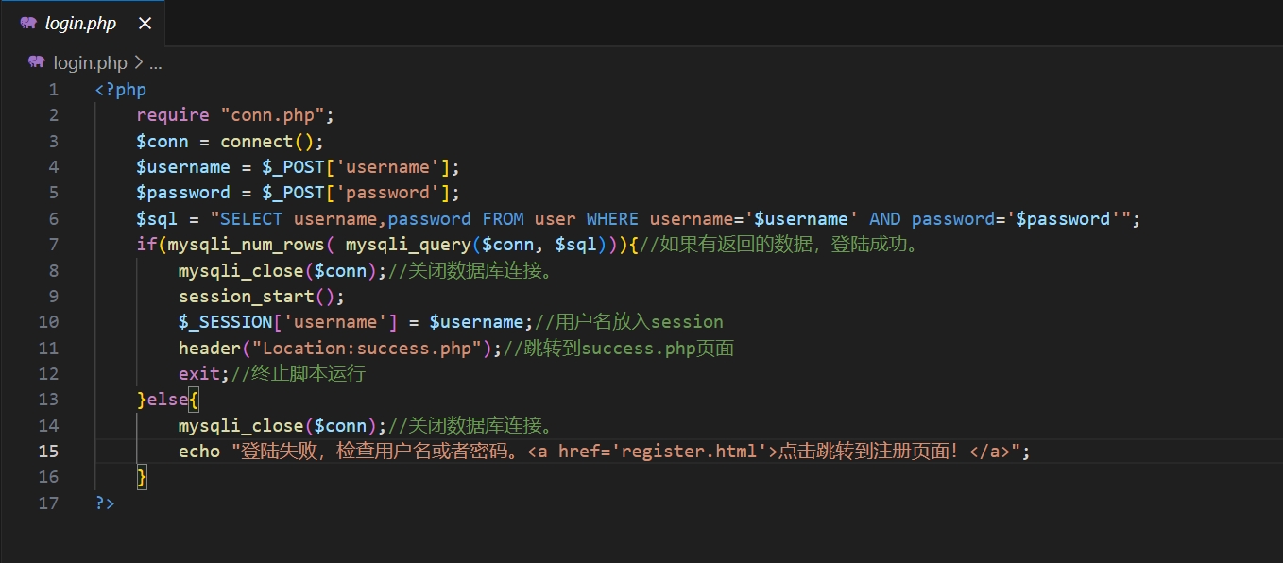Click register.html in the echo string
Image resolution: width=1283 pixels, height=563 pixels.
tap(692, 452)
